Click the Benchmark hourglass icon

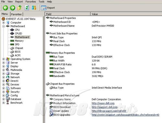pos(8,103)
